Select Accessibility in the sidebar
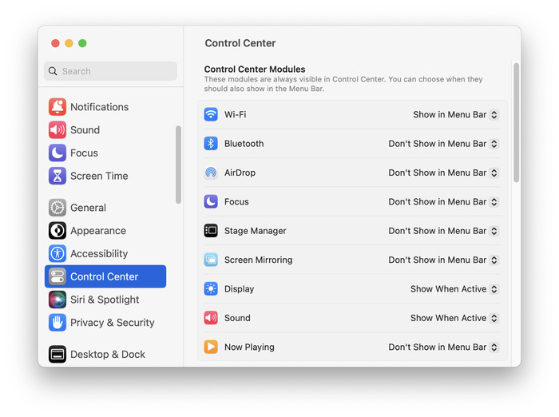559x417 pixels. pos(105,253)
